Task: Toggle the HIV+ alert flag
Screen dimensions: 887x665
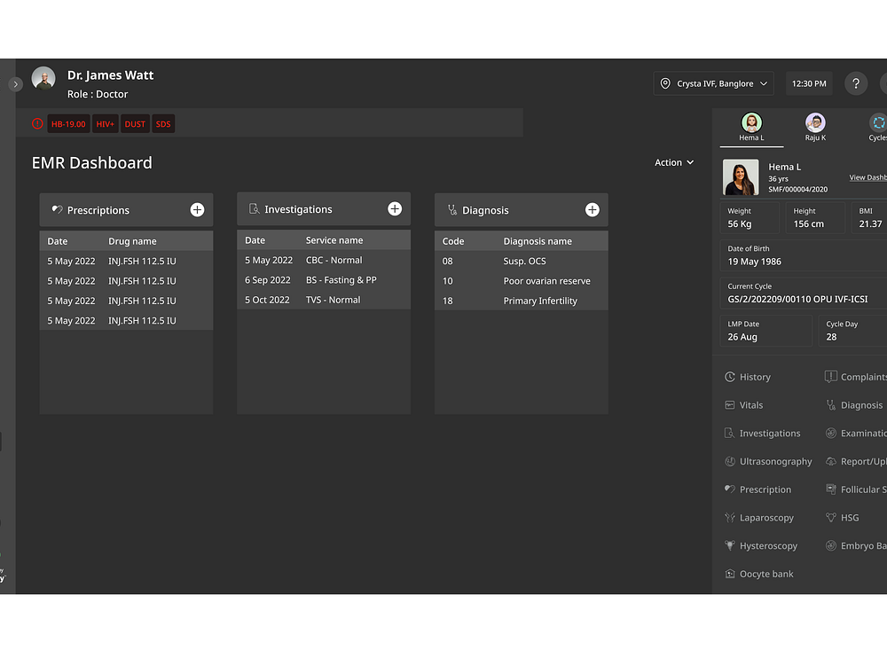Action: (x=105, y=123)
